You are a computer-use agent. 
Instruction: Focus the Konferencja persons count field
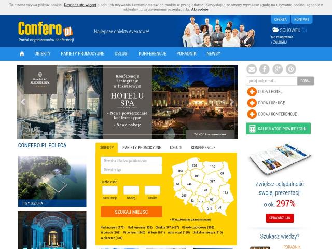point(110,190)
